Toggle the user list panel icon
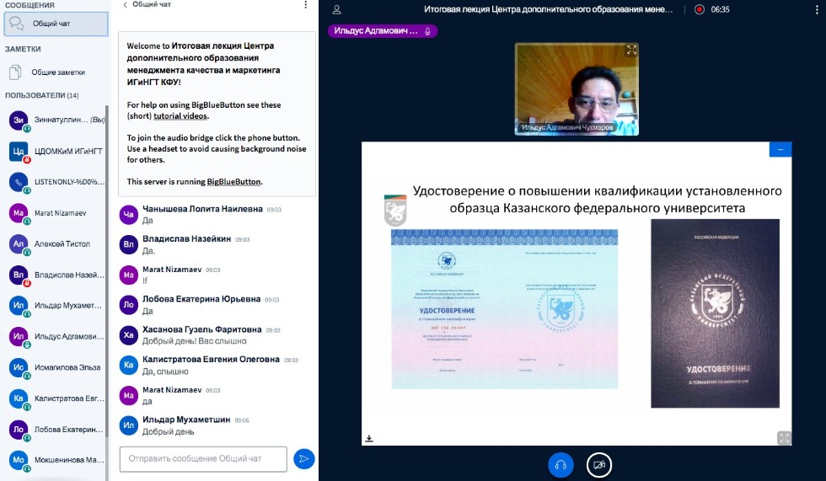 click(337, 10)
